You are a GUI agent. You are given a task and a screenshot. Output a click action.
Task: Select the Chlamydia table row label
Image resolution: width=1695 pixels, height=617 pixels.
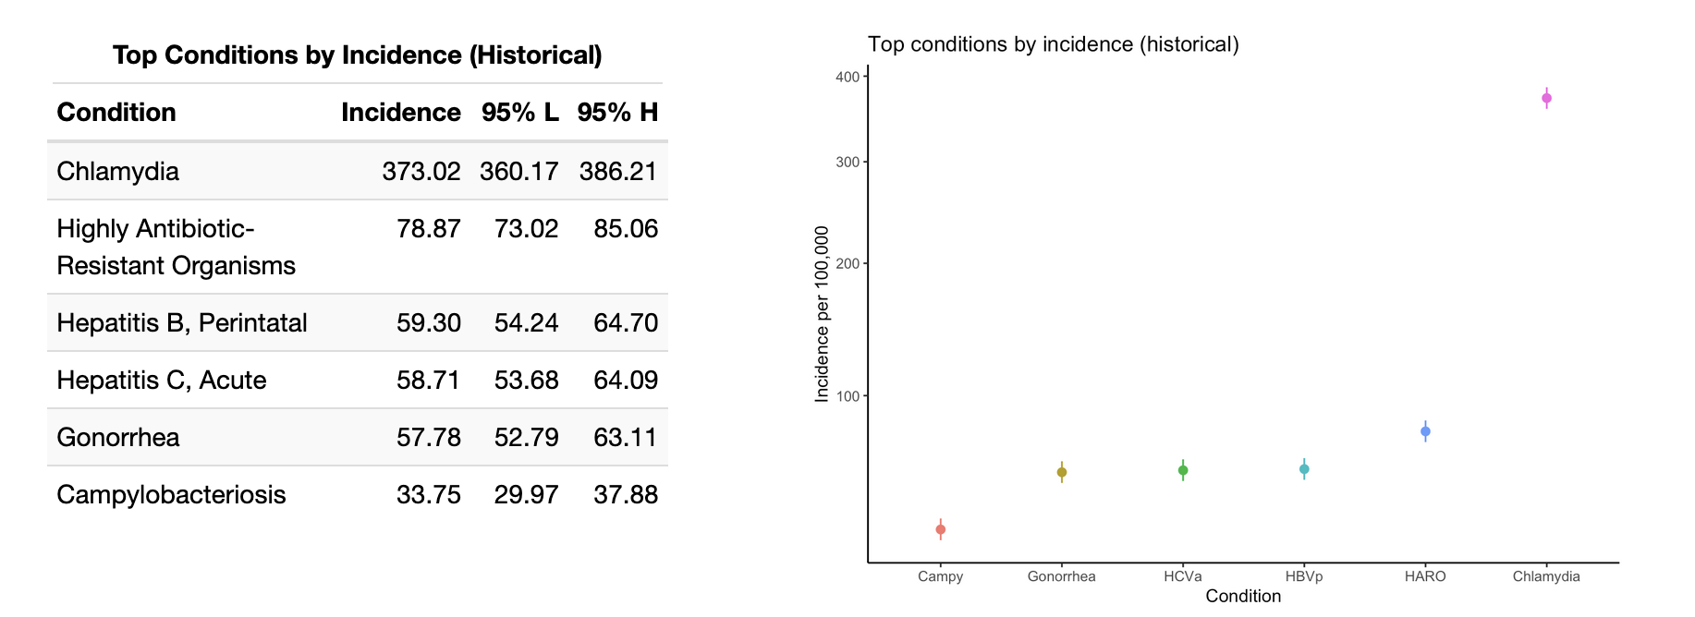[117, 172]
